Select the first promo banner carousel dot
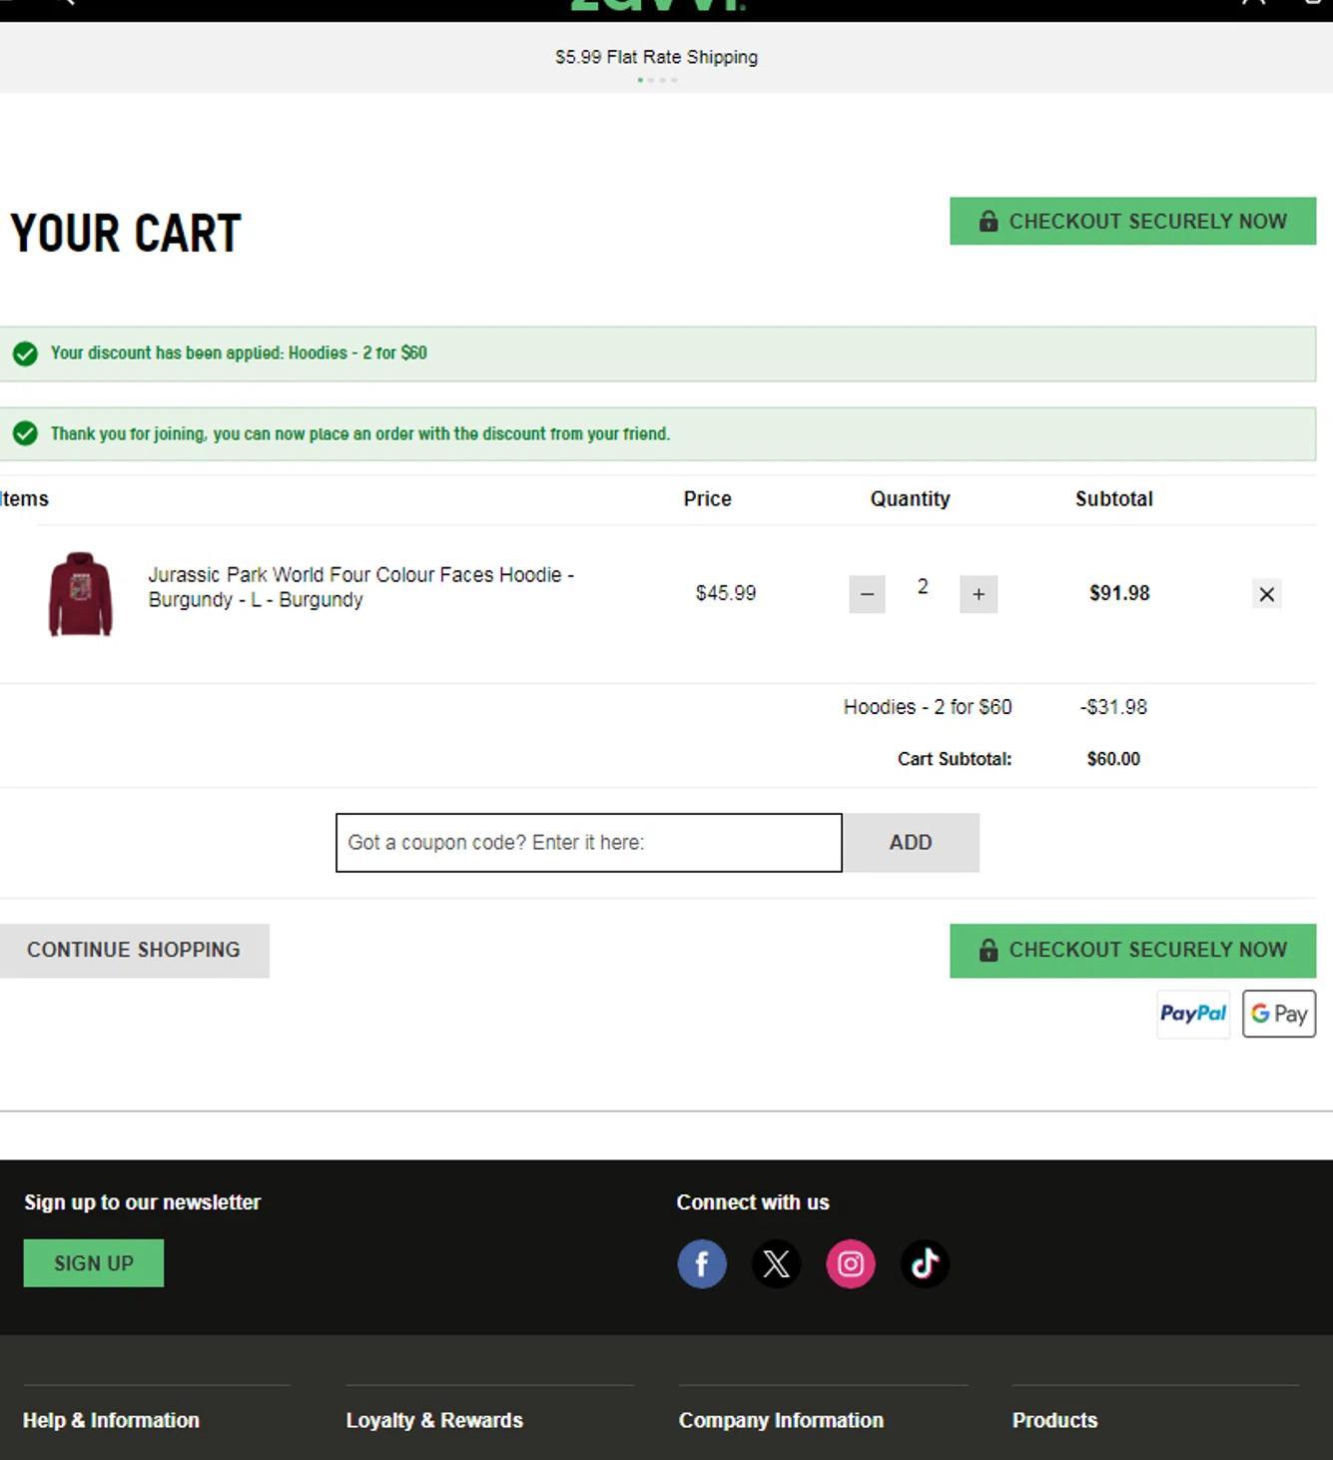Viewport: 1333px width, 1460px height. tap(640, 80)
